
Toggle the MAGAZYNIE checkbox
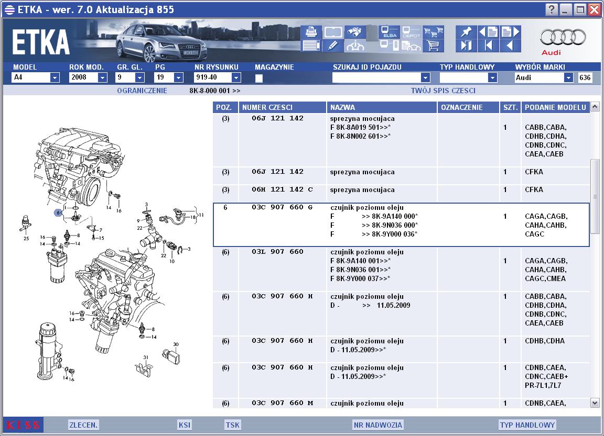coord(259,78)
